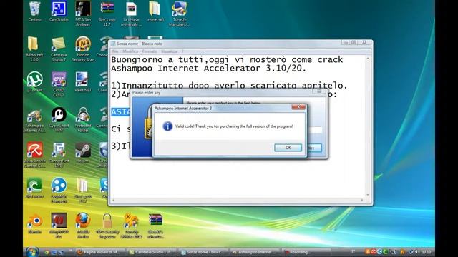Open the Ashampoo Internet Accelerator desktop shortcut
The image size is (458, 257).
[x=34, y=120]
